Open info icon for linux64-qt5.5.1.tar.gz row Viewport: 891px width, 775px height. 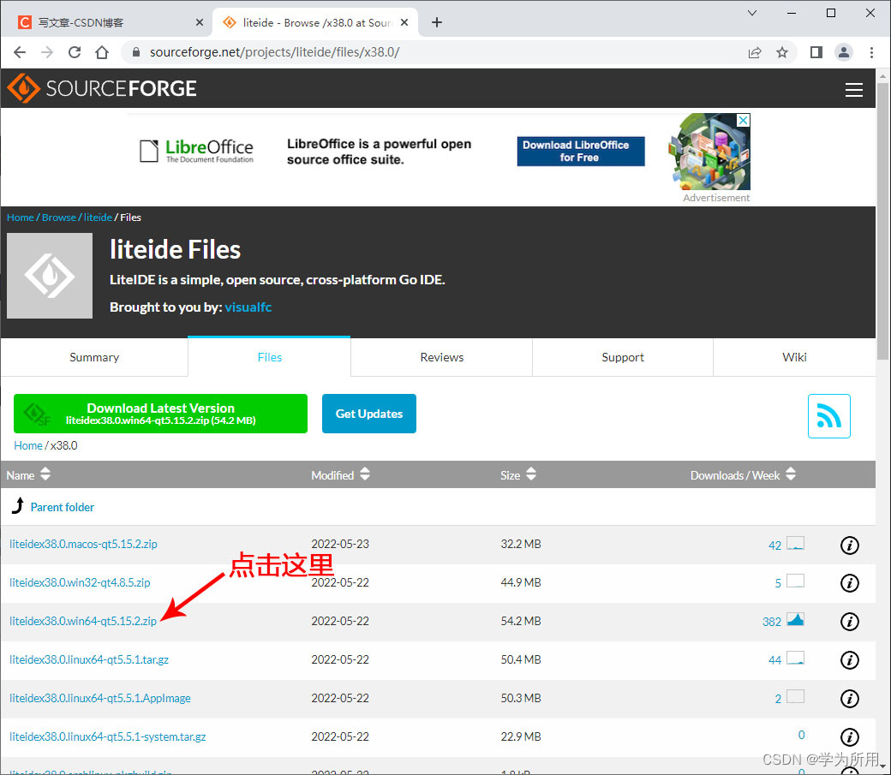point(850,660)
